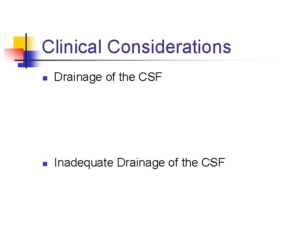Screen dimensions: 306x230
Task: Click "CSF" at the end of the second bullet
Action: pos(213,163)
